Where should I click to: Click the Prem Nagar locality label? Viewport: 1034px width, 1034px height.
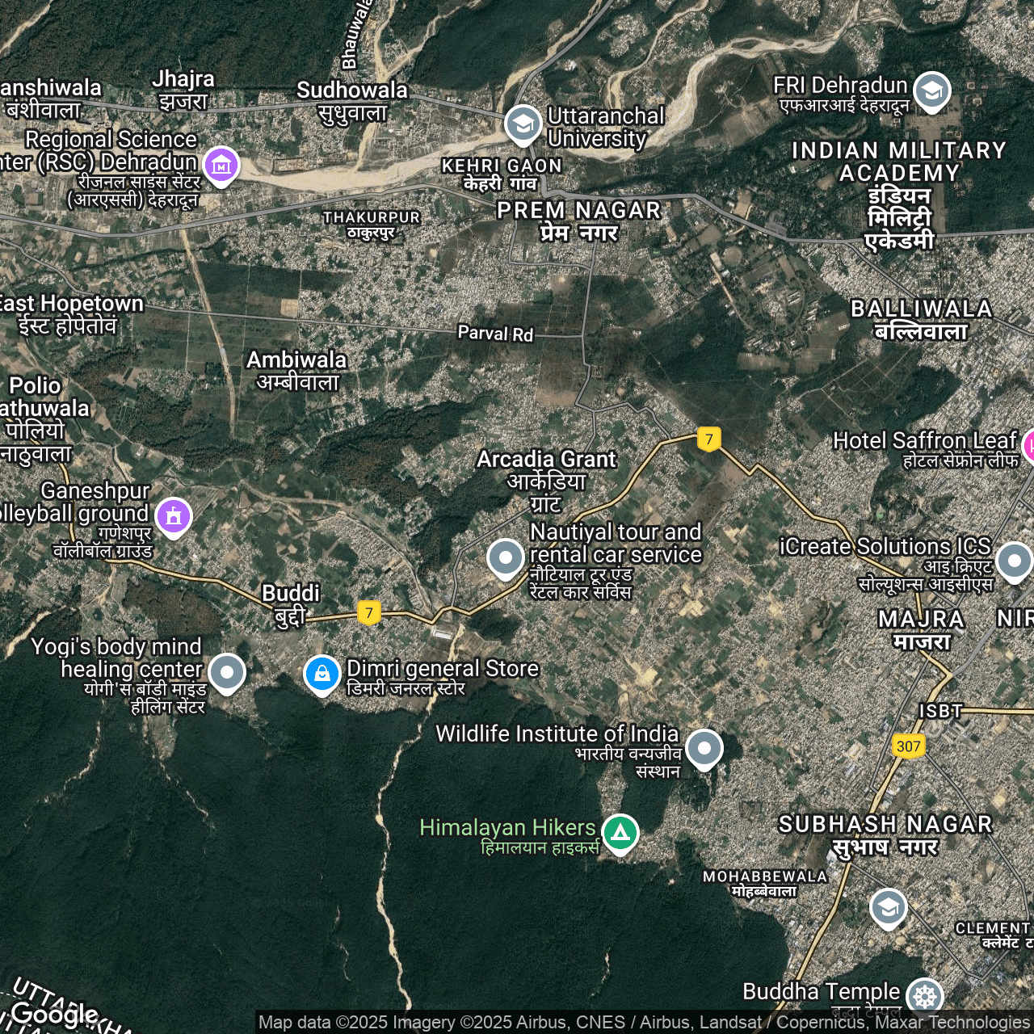click(x=579, y=221)
